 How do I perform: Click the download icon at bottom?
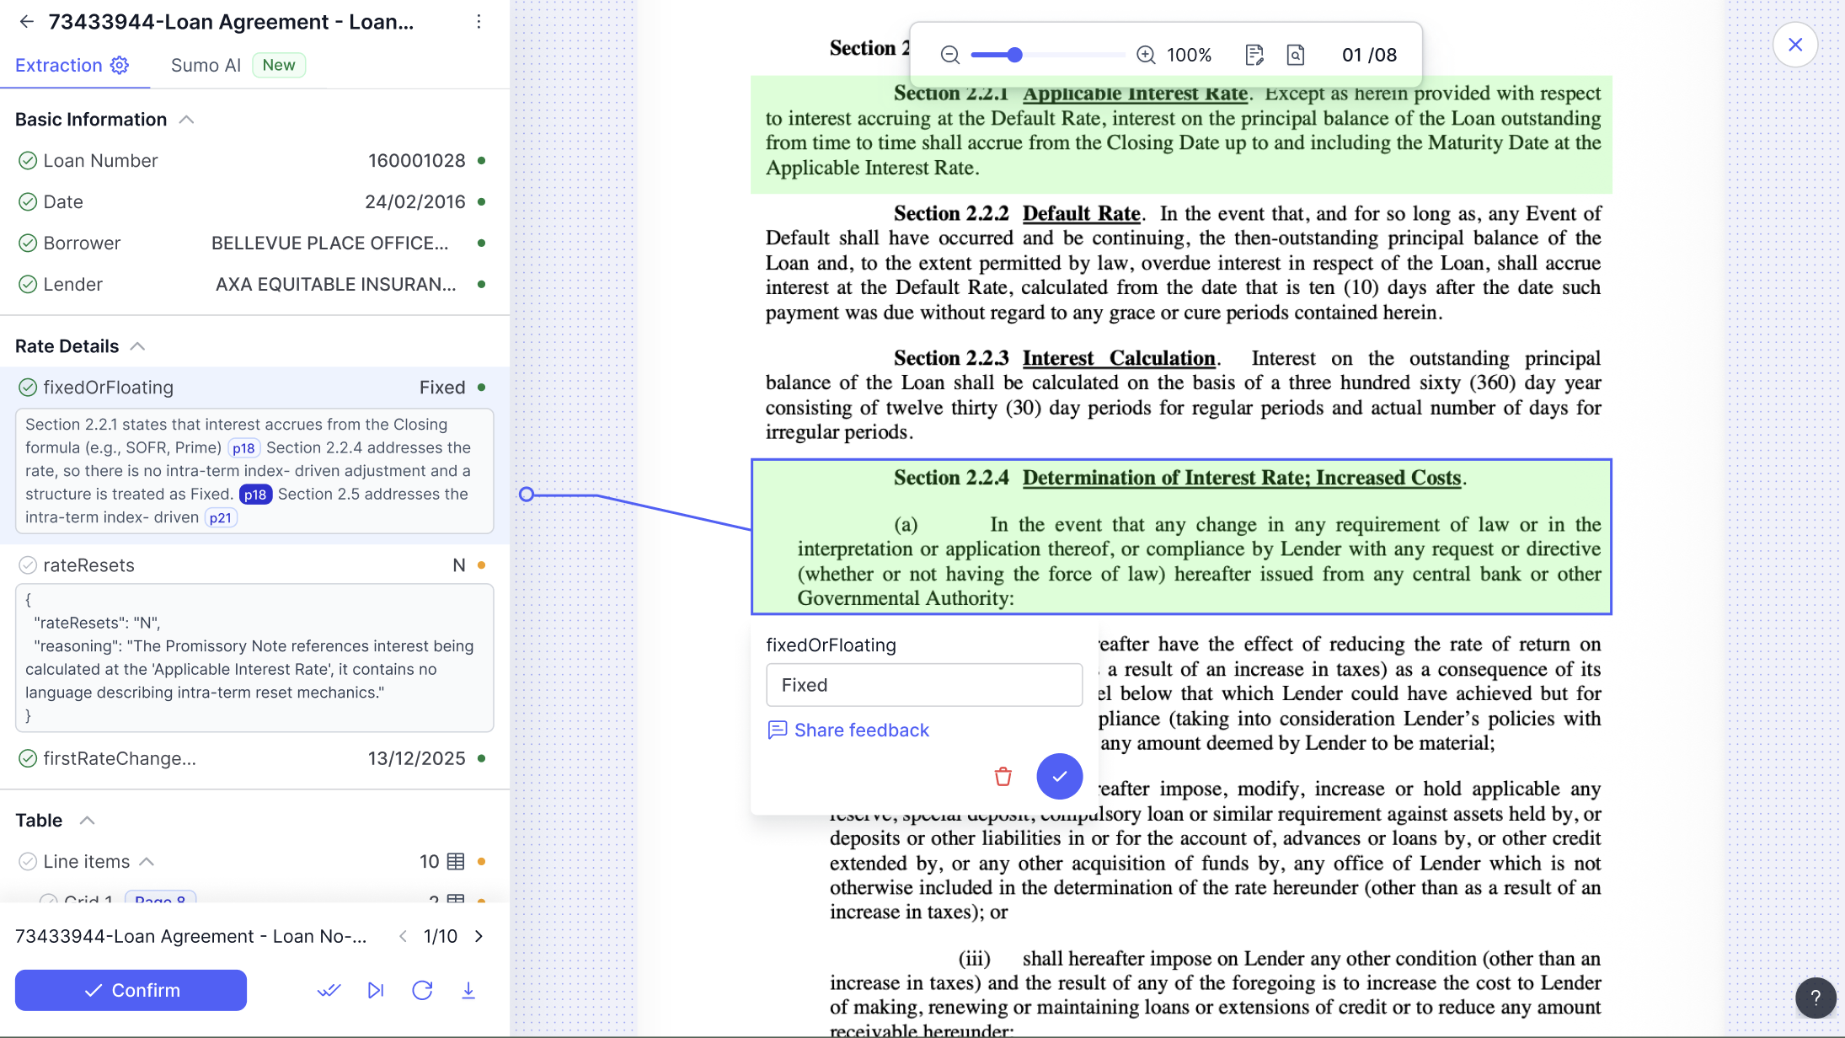point(468,990)
